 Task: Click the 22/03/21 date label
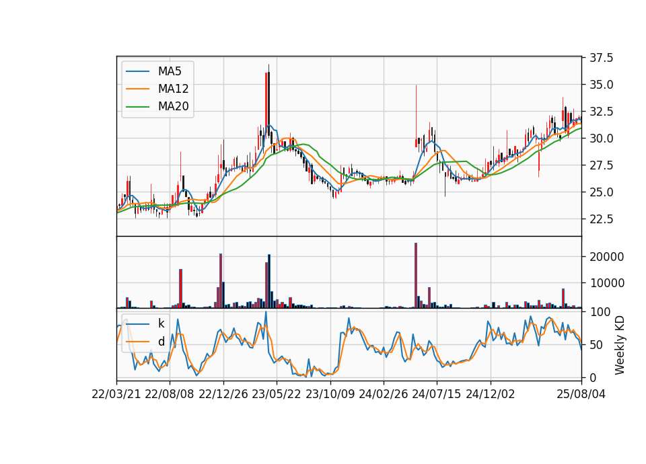coord(116,394)
